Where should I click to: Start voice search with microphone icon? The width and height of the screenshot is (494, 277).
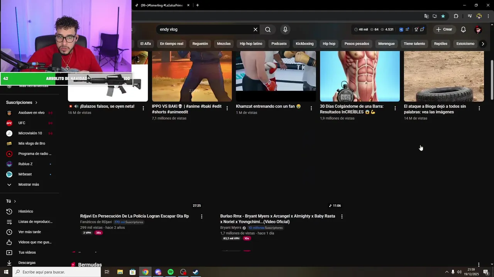point(285,29)
